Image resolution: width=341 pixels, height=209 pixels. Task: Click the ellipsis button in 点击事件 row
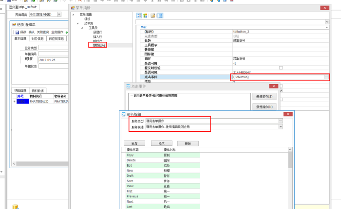326,77
